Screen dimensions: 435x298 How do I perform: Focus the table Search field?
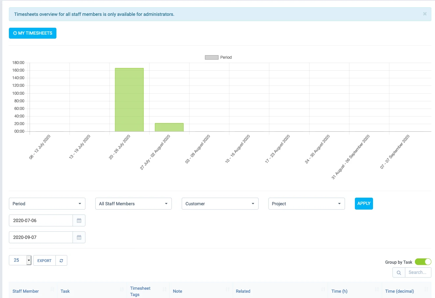[418, 273]
